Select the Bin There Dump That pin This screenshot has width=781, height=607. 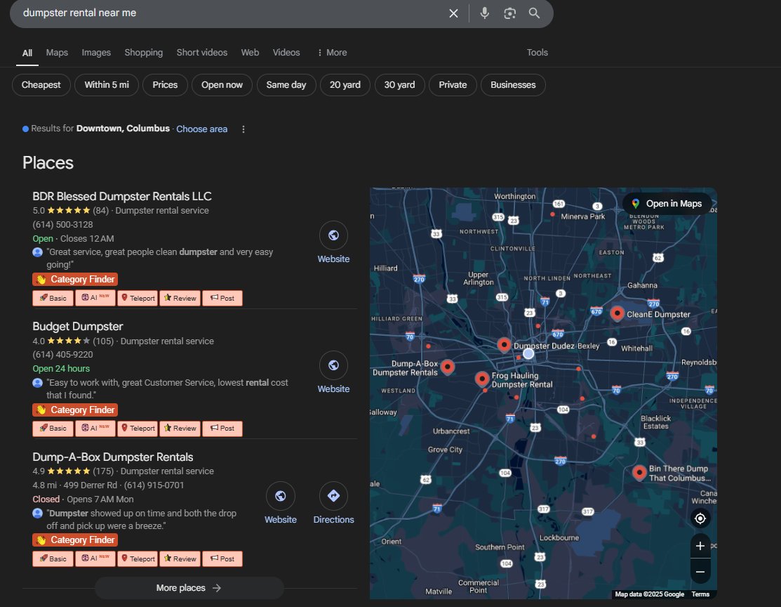639,472
